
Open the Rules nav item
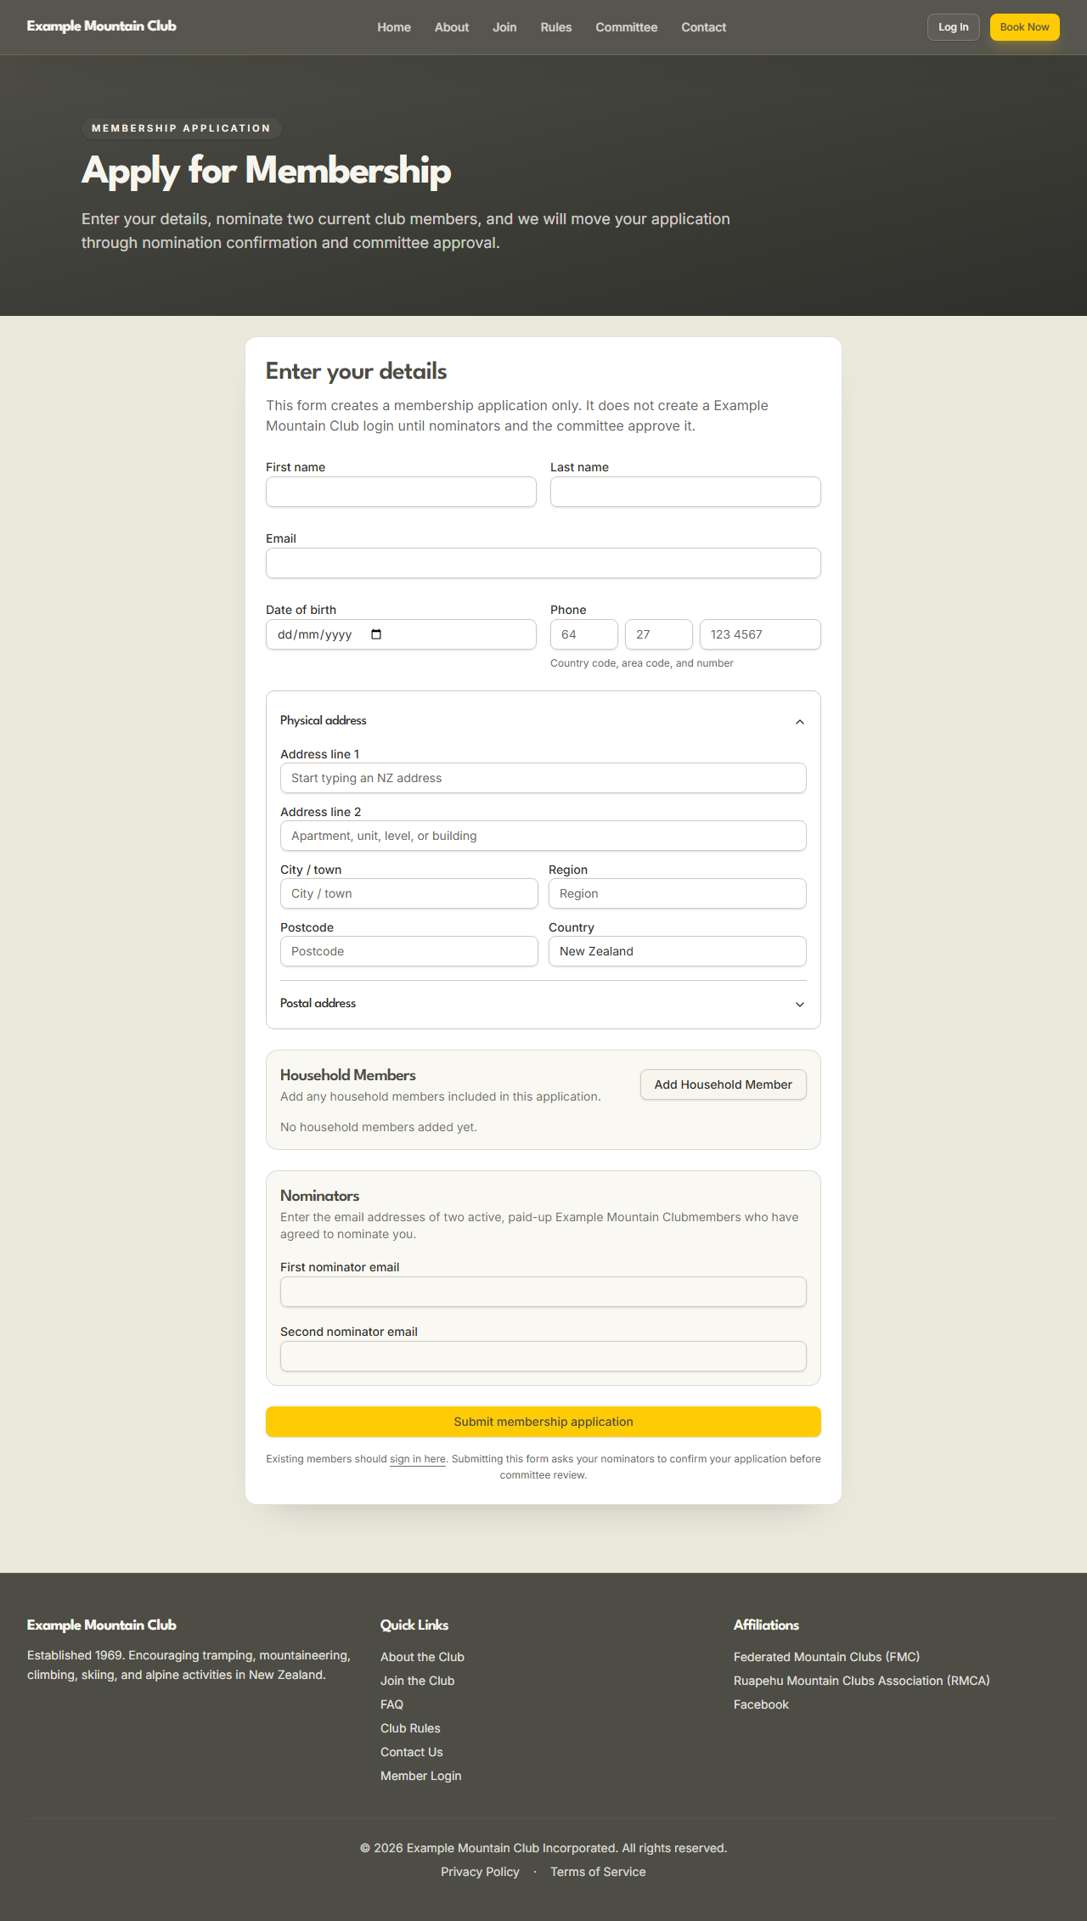pyautogui.click(x=556, y=27)
